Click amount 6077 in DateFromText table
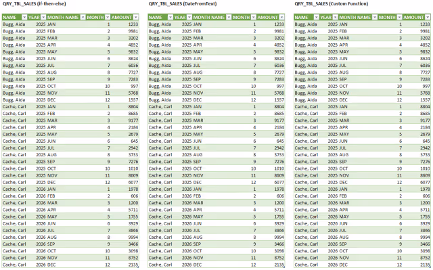The width and height of the screenshot is (433, 270). (279, 183)
